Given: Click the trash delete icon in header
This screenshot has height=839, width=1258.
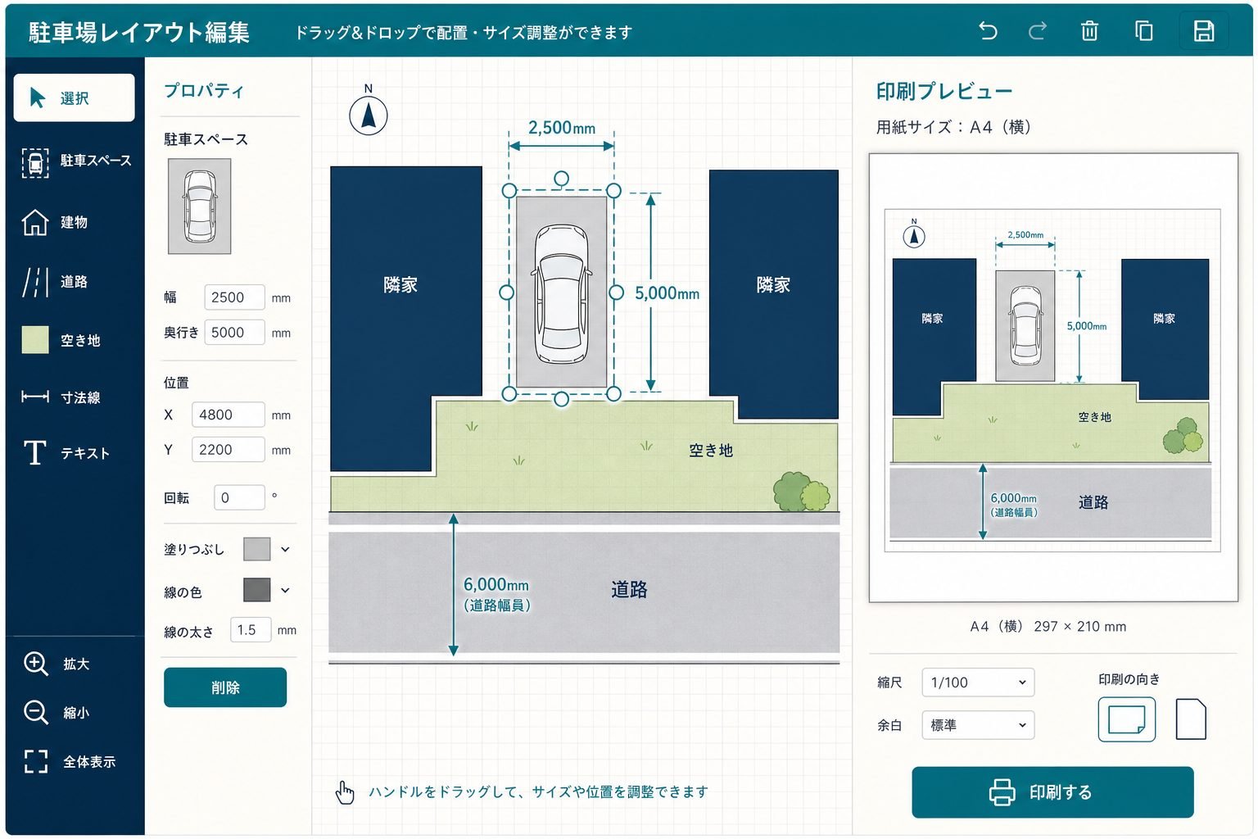Looking at the screenshot, I should pos(1089,31).
